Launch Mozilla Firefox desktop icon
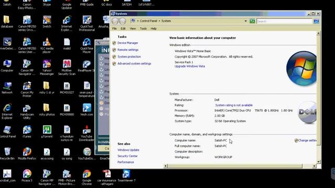The width and height of the screenshot is (335, 188). click(27, 154)
